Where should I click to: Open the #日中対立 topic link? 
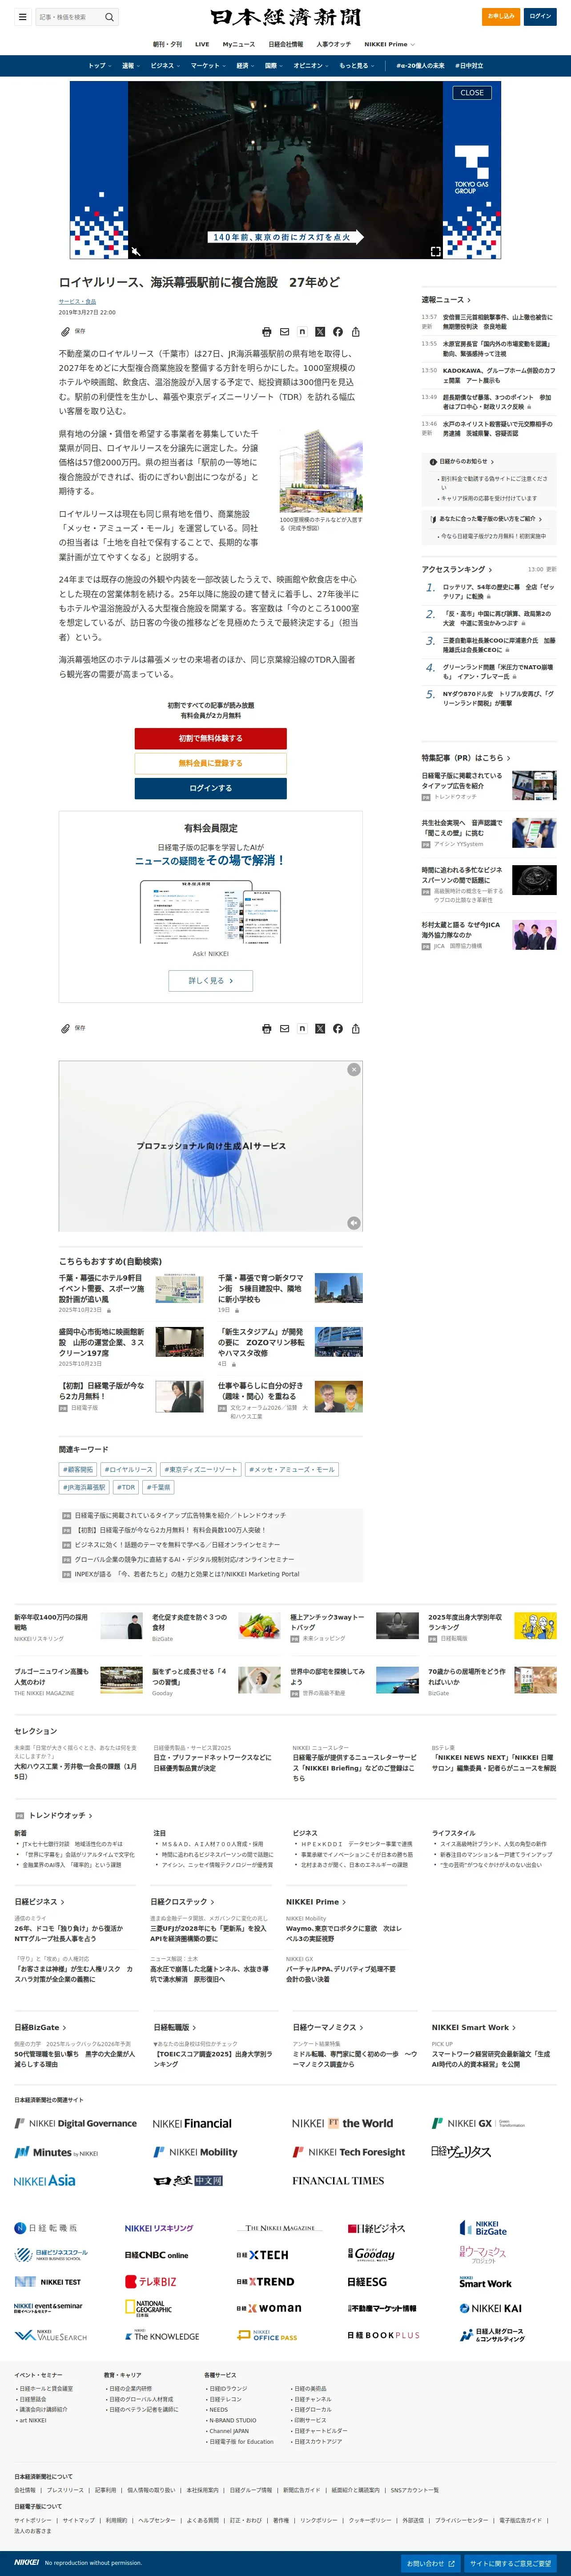[469, 66]
